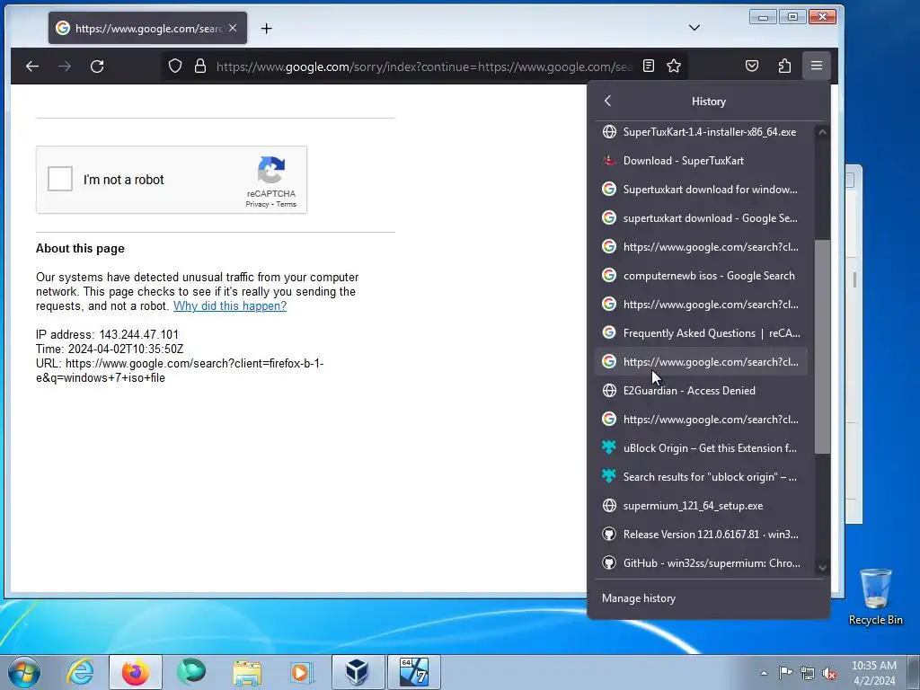The image size is (920, 690).
Task: Open a new tab with plus button
Action: (x=266, y=28)
